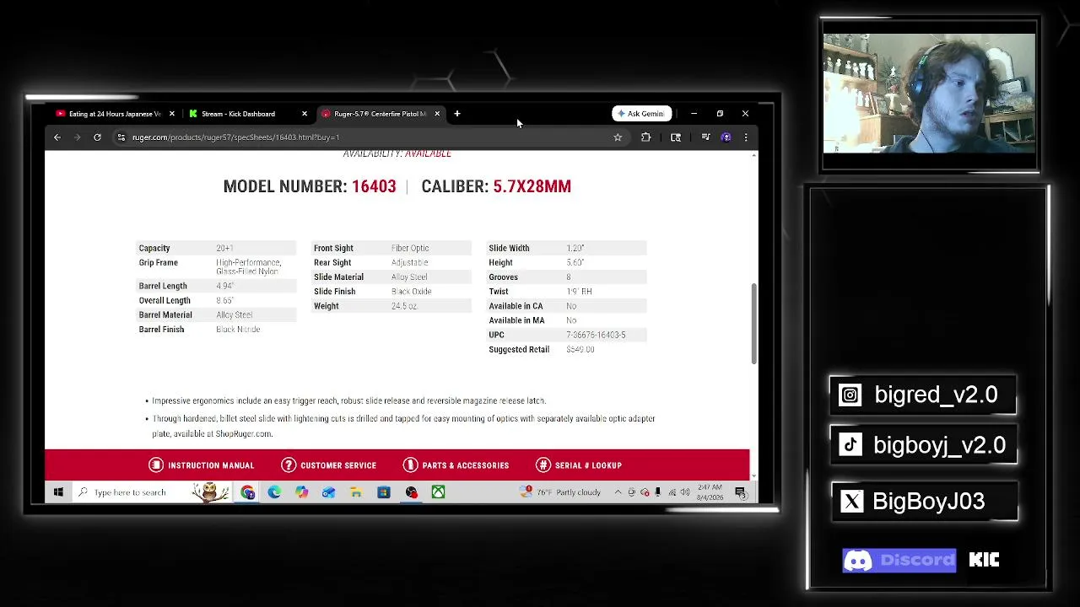Open the Customer Service link
Screen dimensions: 1080x607
(329, 465)
